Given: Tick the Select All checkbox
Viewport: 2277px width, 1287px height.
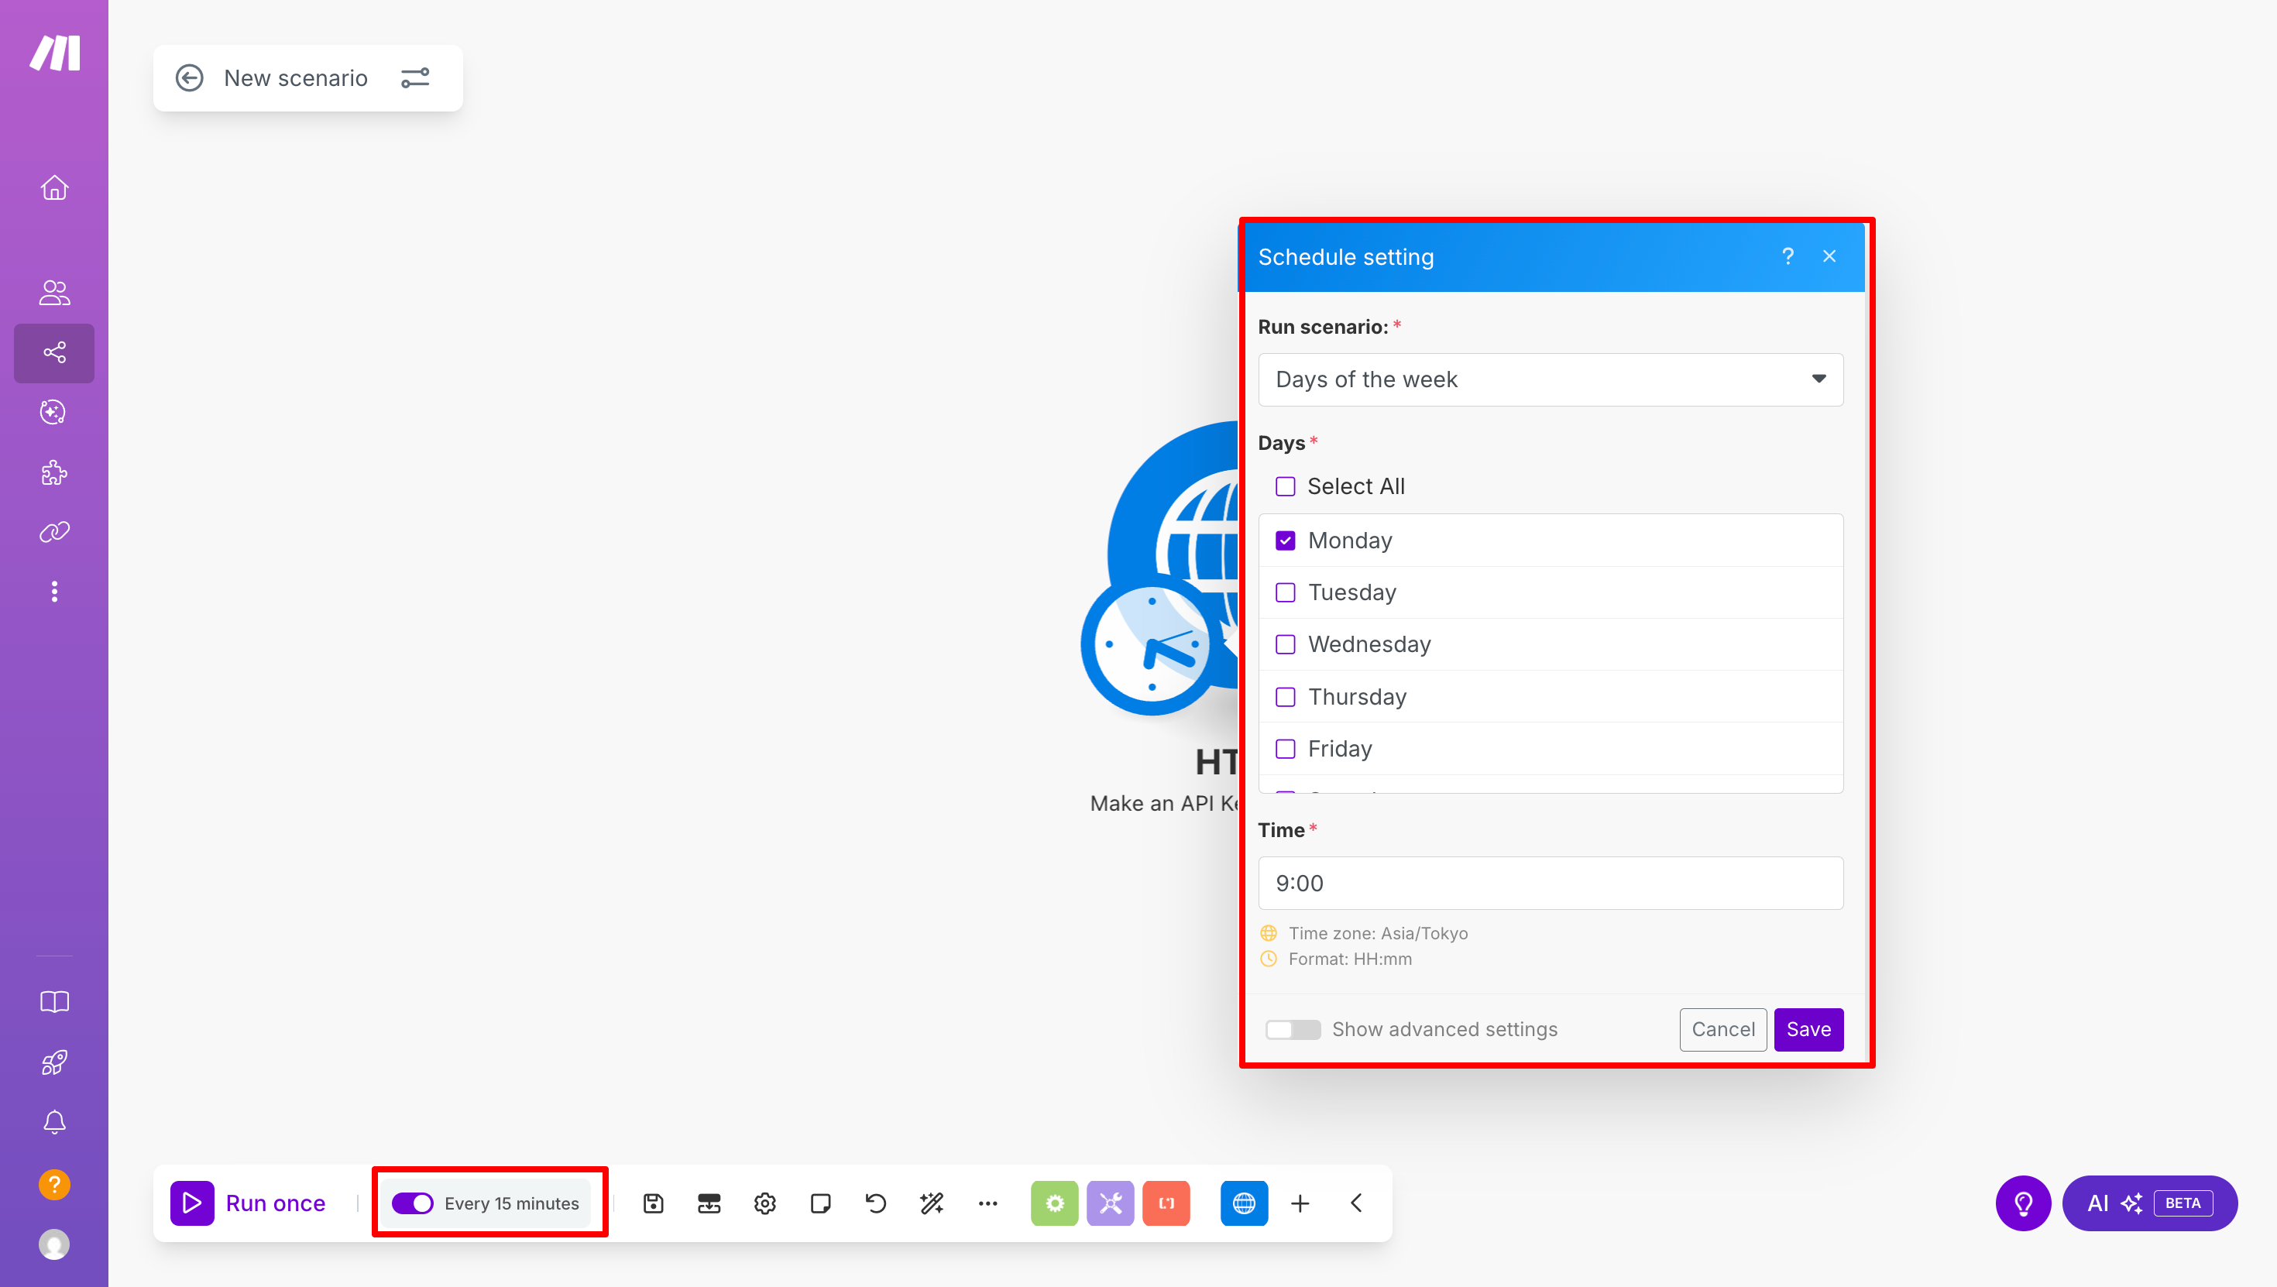Looking at the screenshot, I should [x=1285, y=486].
